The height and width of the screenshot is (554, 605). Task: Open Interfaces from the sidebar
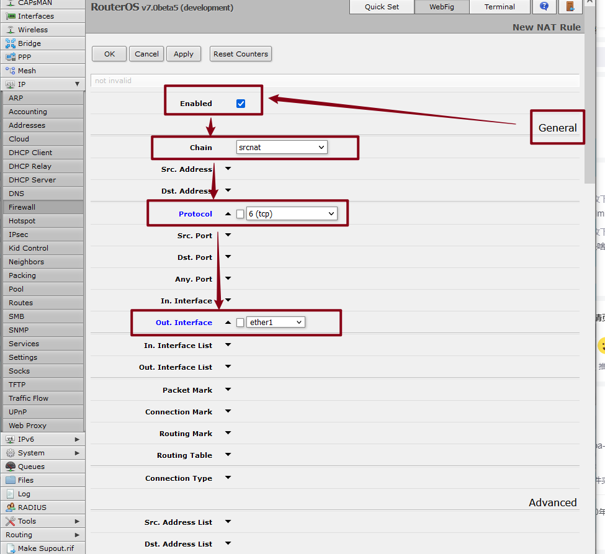(35, 16)
